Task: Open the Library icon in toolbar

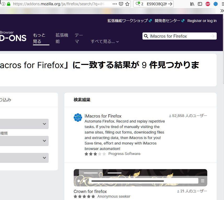Action: pos(192,4)
